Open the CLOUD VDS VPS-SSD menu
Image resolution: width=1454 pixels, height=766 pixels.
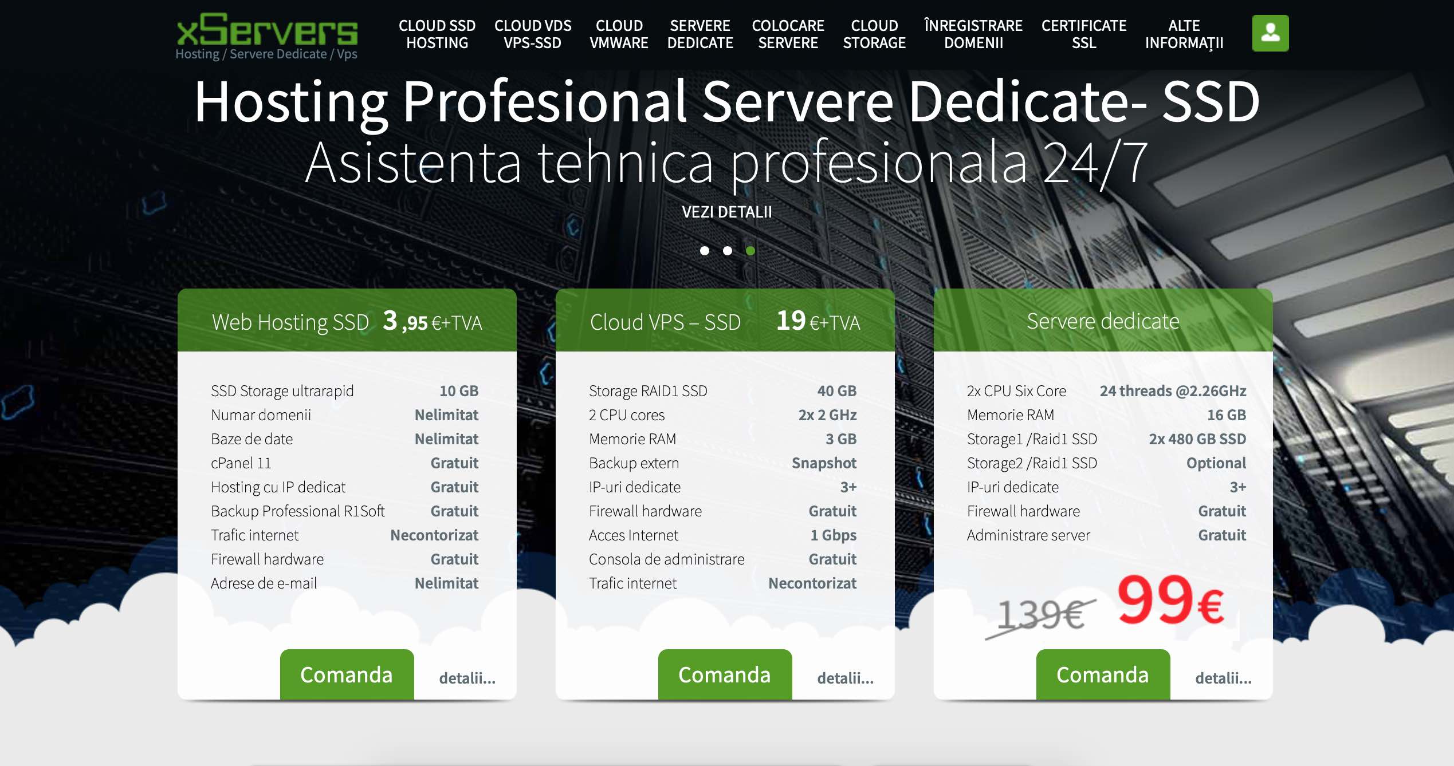[x=533, y=34]
